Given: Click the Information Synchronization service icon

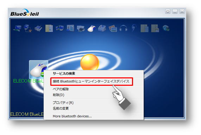Looking at the screenshot, I should 59,28.
